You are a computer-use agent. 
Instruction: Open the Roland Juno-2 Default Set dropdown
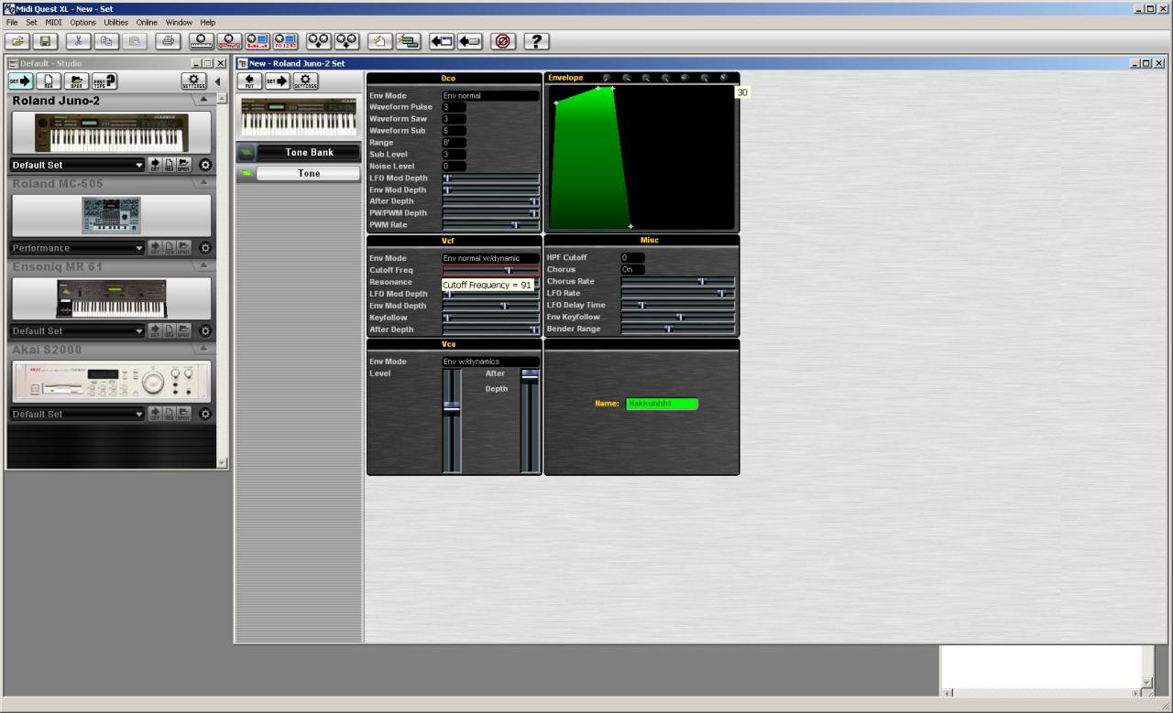tap(78, 166)
